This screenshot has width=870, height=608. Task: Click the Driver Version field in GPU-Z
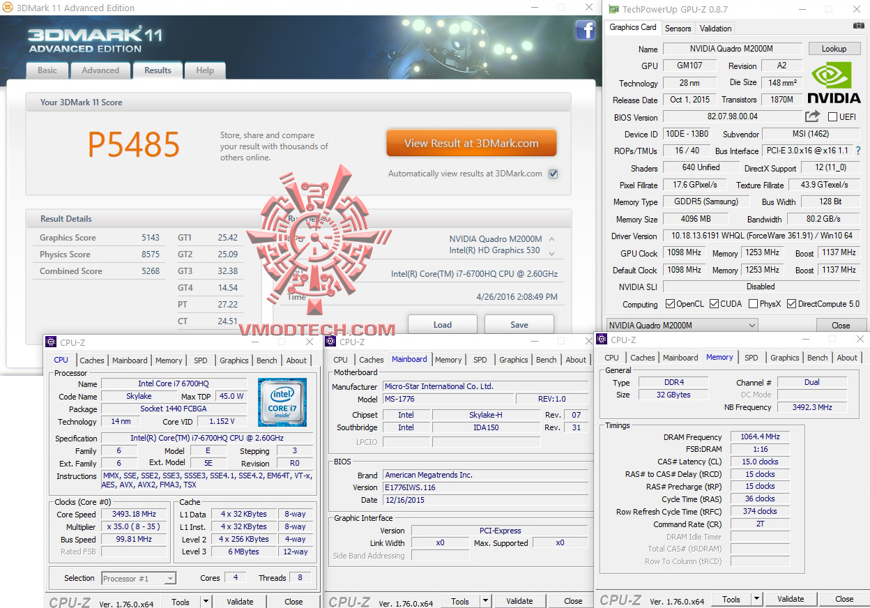click(x=761, y=236)
